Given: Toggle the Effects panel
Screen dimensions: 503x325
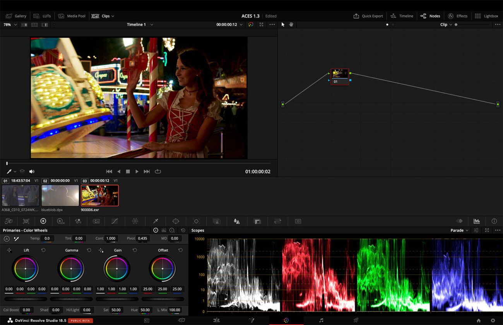Looking at the screenshot, I should click(x=458, y=16).
